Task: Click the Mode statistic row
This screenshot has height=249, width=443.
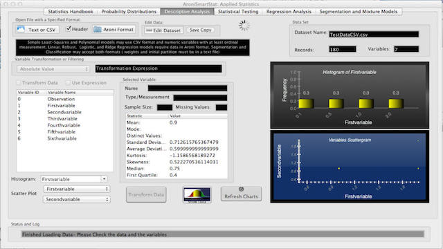Action: tap(177, 129)
